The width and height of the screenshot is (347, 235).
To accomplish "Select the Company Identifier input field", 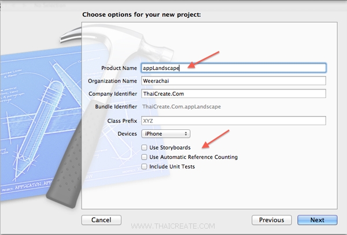I will point(234,94).
